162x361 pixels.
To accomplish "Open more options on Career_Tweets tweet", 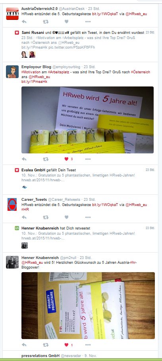I will tap(88, 217).
